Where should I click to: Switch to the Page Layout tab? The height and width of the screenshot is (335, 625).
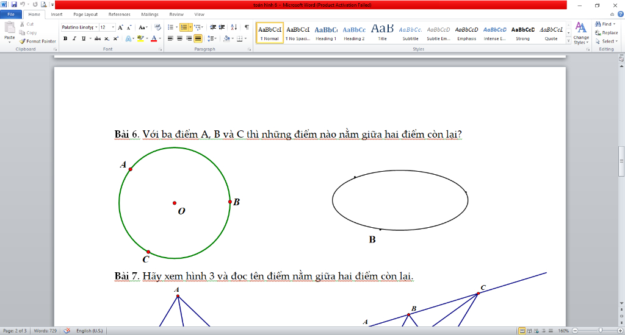(x=85, y=15)
